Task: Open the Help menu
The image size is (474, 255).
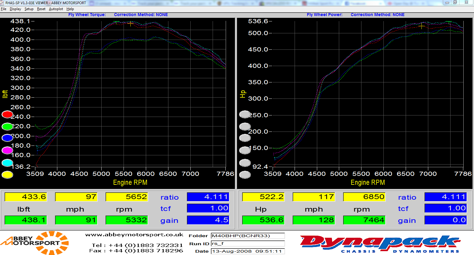Action: (x=70, y=9)
